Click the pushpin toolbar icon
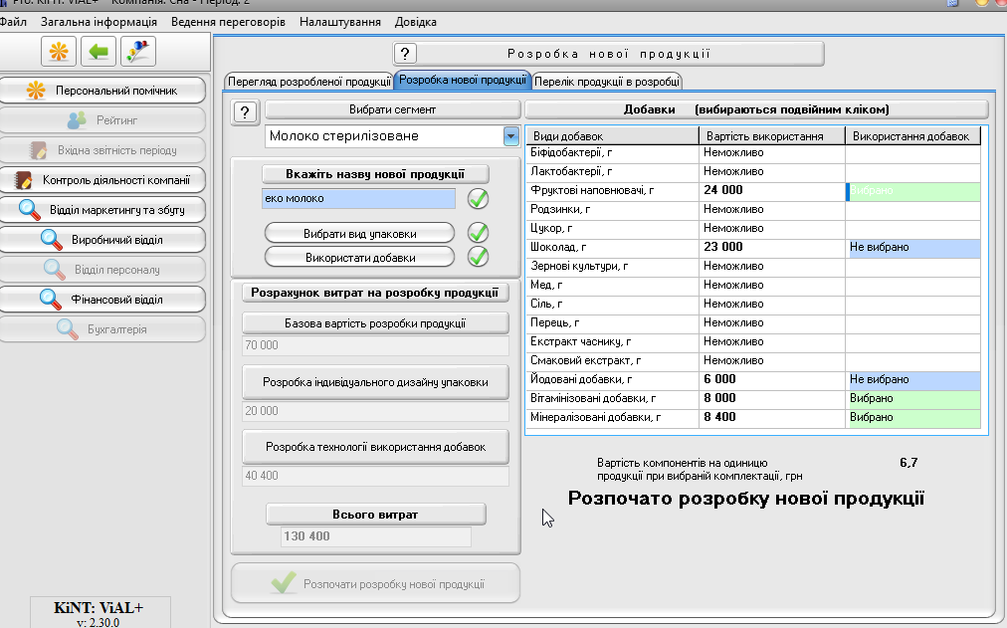Screen dimensions: 1007x628 (138, 52)
